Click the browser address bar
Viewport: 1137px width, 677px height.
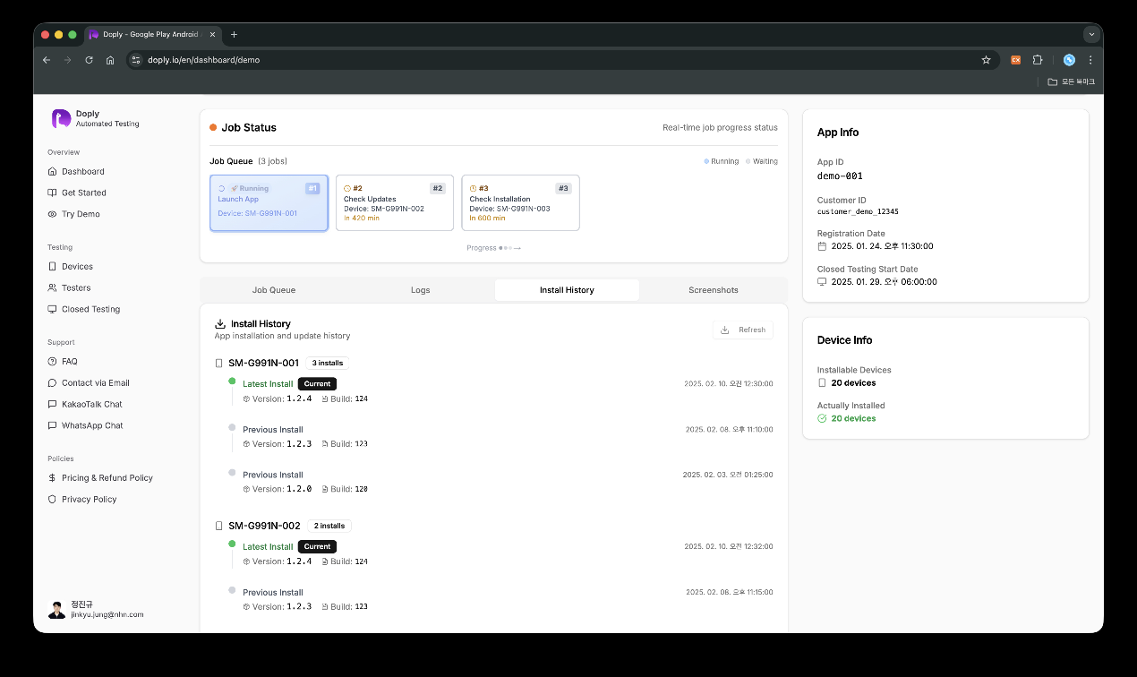point(358,60)
